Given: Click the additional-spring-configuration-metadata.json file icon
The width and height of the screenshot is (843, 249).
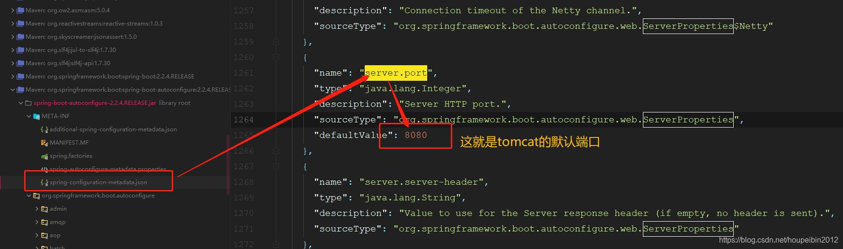Looking at the screenshot, I should tap(44, 129).
